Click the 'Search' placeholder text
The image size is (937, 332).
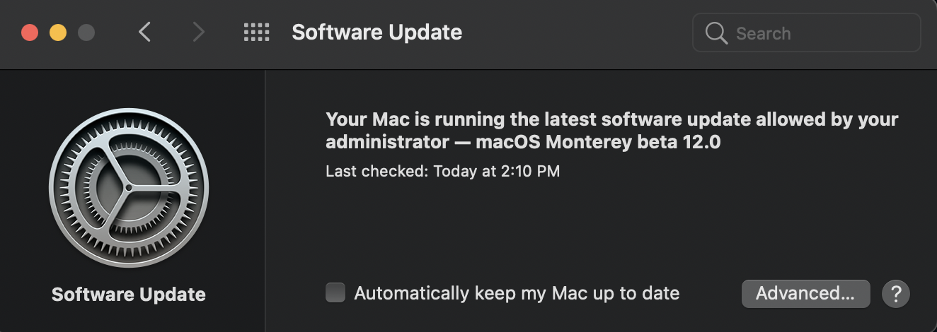click(764, 33)
